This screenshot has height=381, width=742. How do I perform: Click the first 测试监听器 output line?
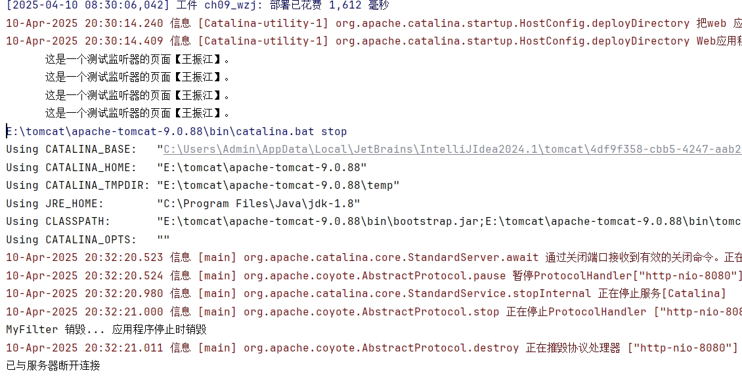(138, 60)
